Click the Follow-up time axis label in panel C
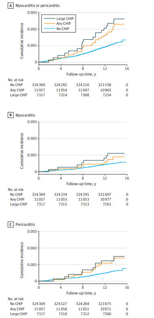Viewport: 154px width, 318px height. (x=81, y=293)
